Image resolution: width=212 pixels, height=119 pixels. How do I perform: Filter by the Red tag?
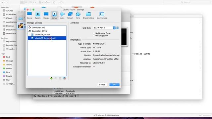[x=6, y=57]
